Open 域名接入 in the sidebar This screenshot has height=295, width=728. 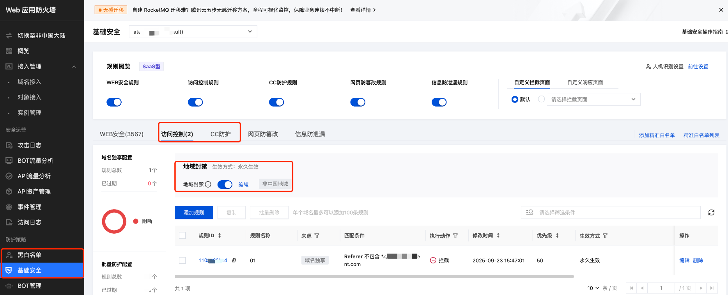tap(29, 82)
